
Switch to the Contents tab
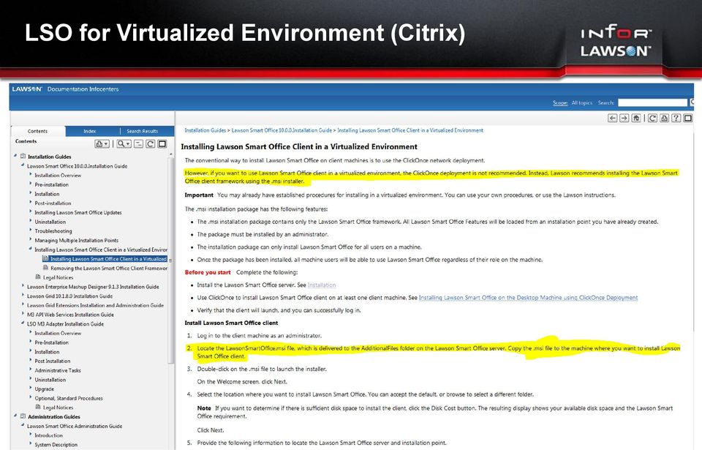[37, 131]
